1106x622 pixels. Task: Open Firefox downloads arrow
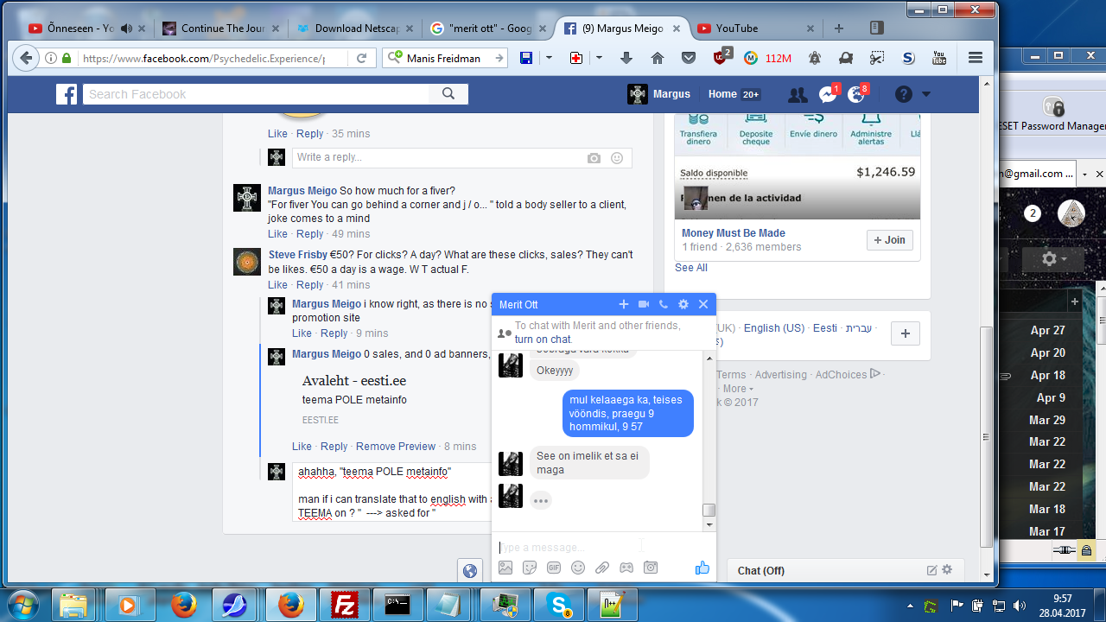[x=626, y=58]
